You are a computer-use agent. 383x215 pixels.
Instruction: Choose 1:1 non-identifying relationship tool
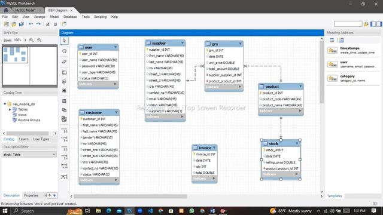coord(64,130)
